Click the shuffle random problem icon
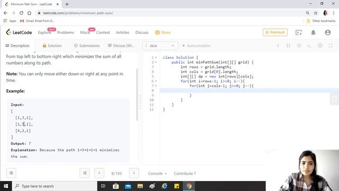Viewport: 339px width, 191px height. 85,173
